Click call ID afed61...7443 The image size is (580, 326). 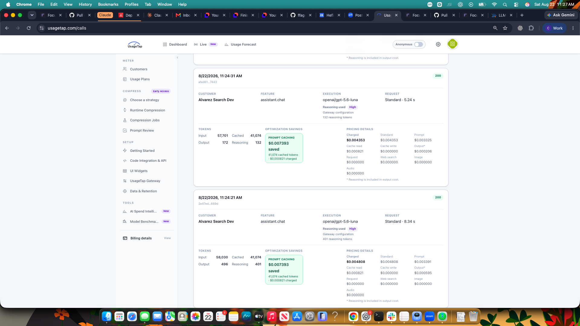click(208, 82)
